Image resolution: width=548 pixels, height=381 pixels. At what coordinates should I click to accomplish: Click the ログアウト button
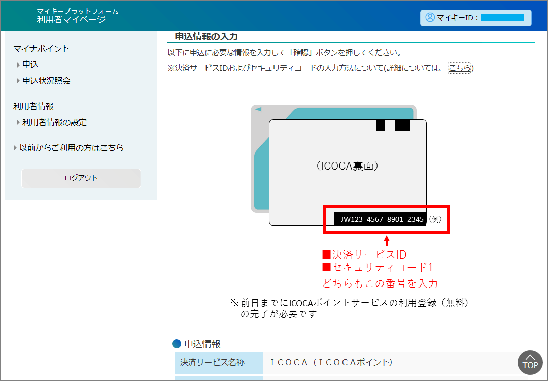(x=81, y=178)
